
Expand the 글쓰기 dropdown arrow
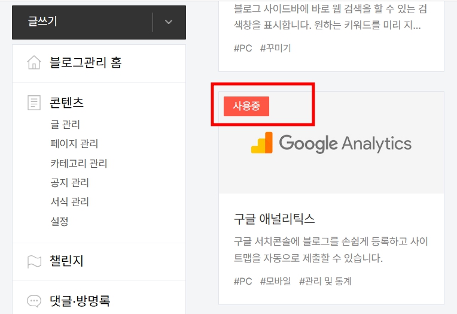[169, 22]
